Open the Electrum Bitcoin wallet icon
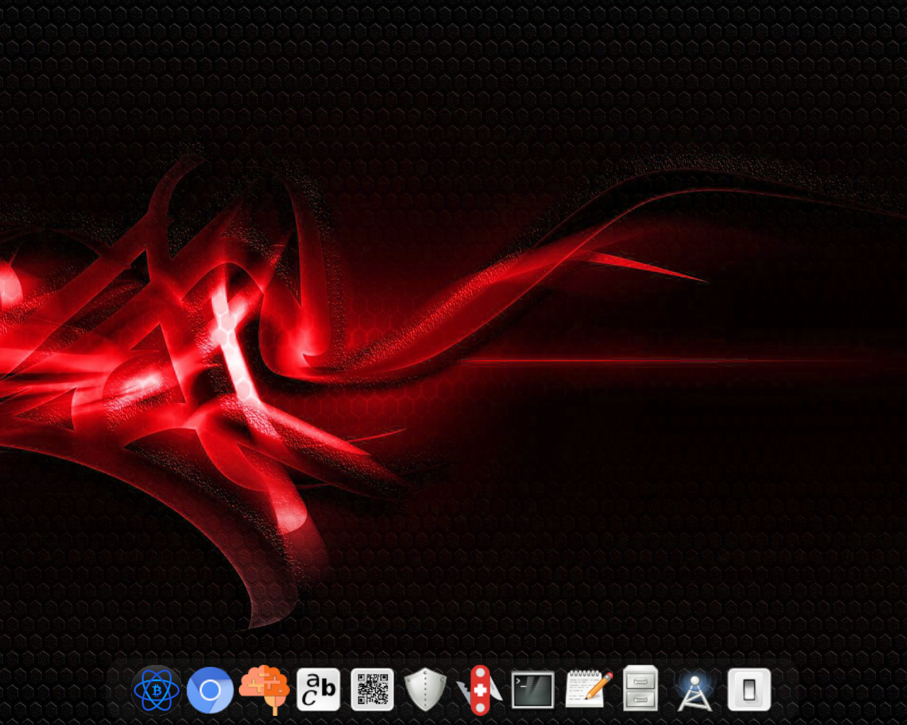Viewport: 907px width, 725px height. 157,690
